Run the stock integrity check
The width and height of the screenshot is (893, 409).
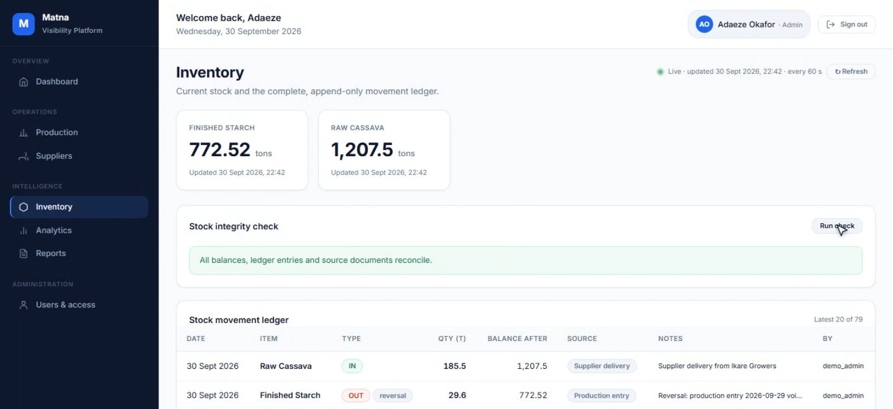click(837, 226)
